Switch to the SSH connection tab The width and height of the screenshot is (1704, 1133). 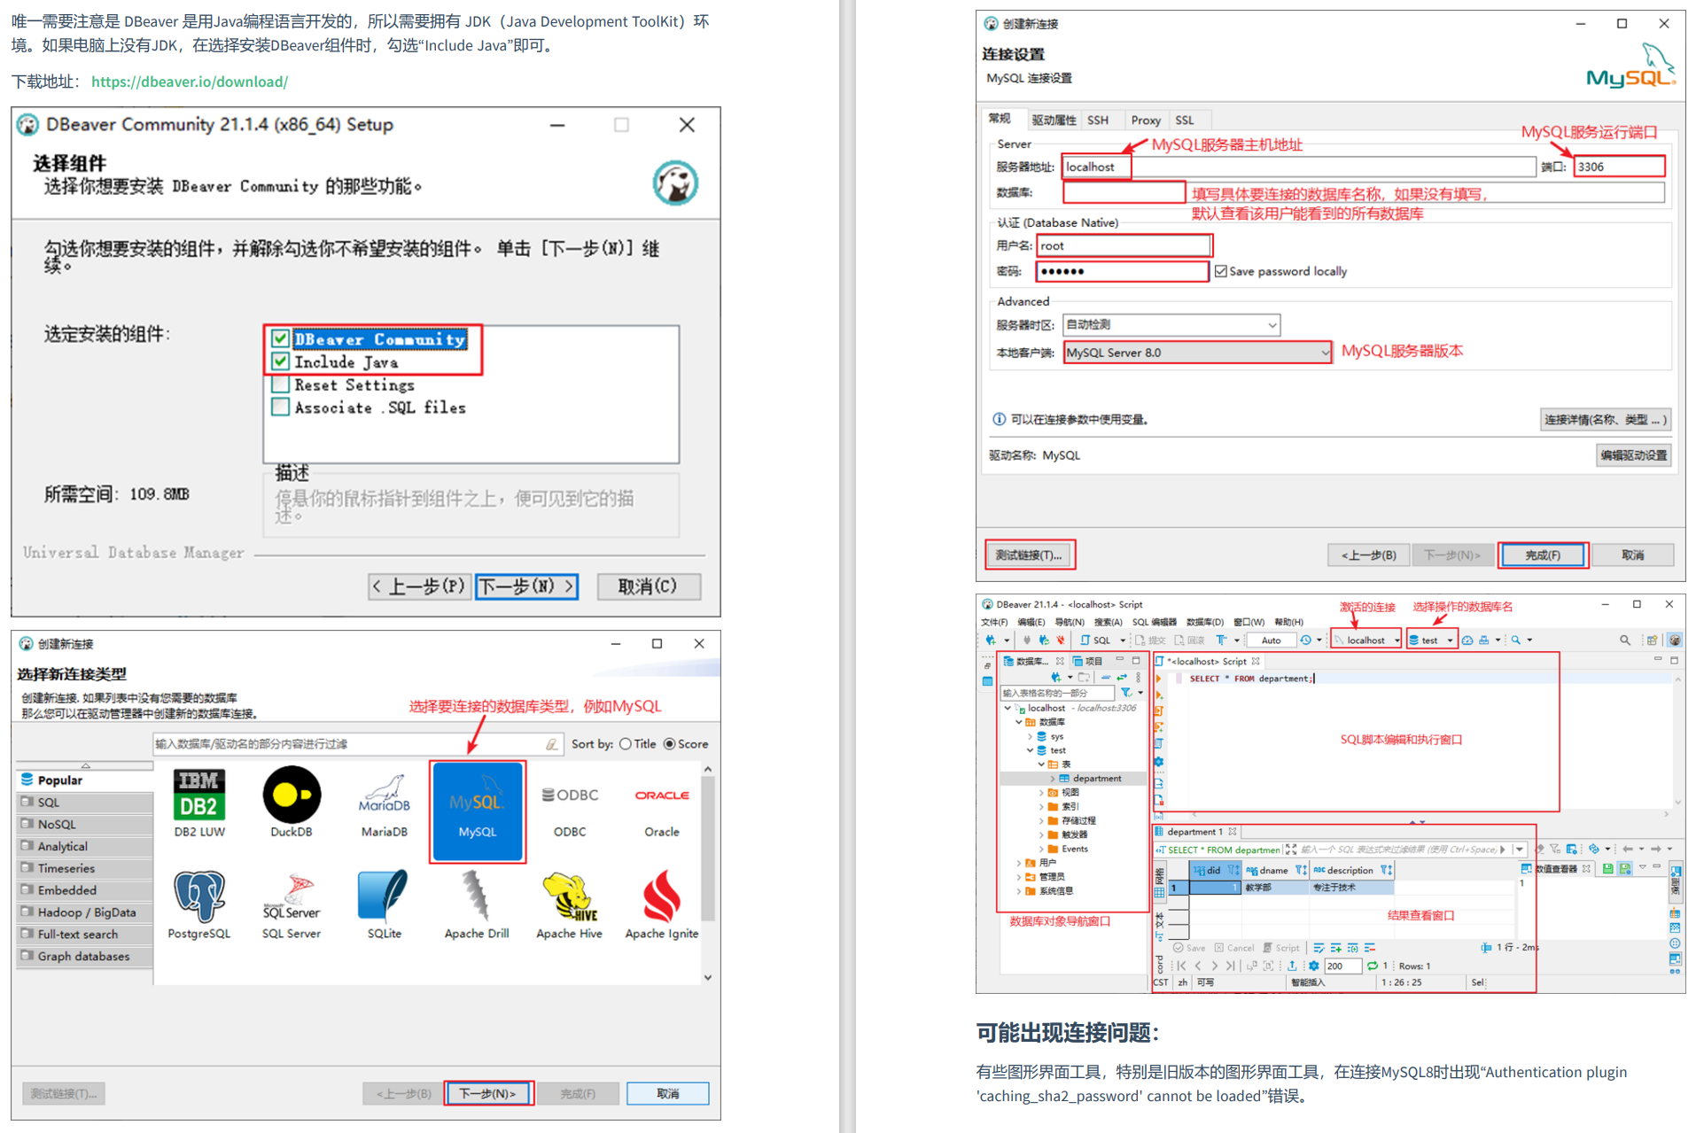coord(1099,120)
